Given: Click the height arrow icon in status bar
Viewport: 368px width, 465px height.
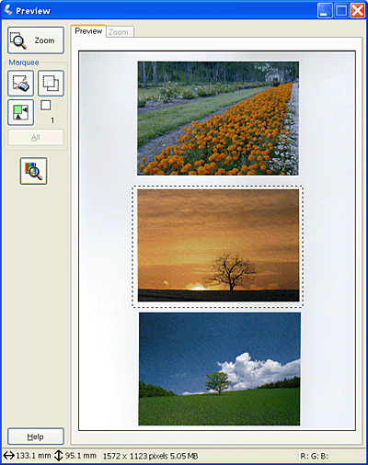Looking at the screenshot, I should click(x=58, y=456).
